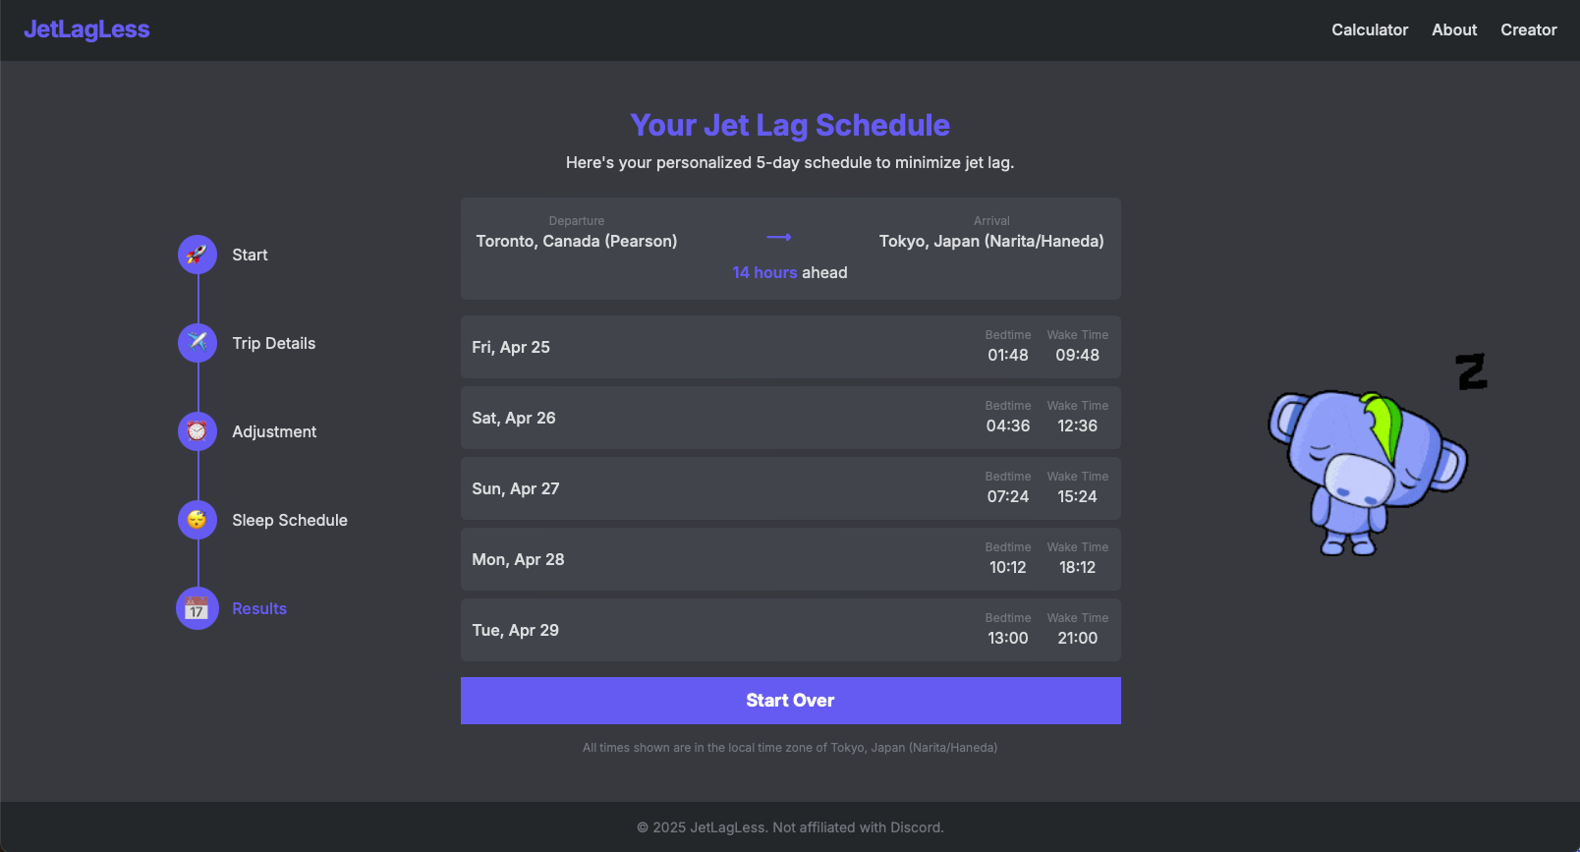The height and width of the screenshot is (852, 1580).
Task: Click the Tokyo arrival city text
Action: tap(991, 241)
